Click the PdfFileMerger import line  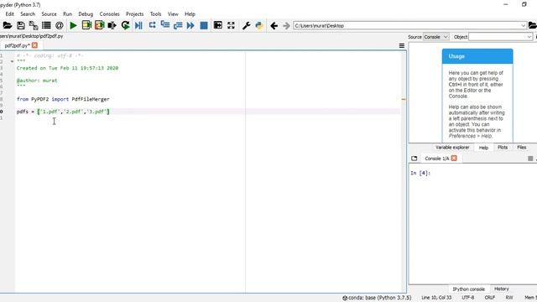coord(63,99)
